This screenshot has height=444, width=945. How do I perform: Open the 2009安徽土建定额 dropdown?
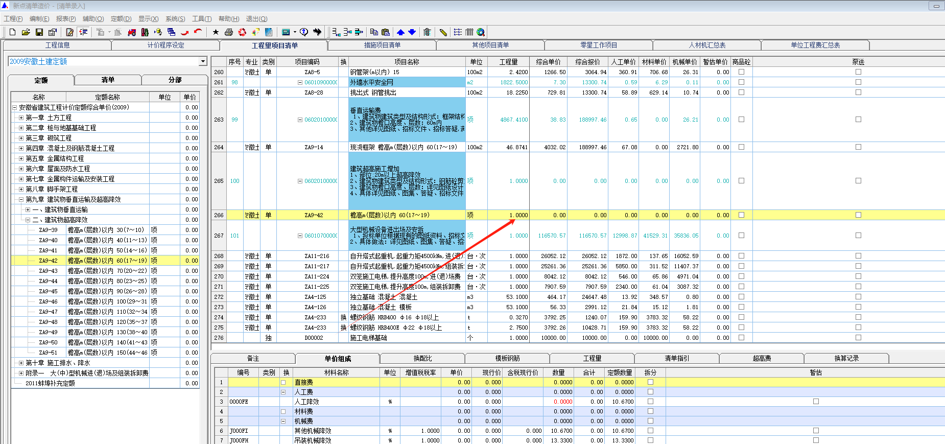pyautogui.click(x=203, y=61)
